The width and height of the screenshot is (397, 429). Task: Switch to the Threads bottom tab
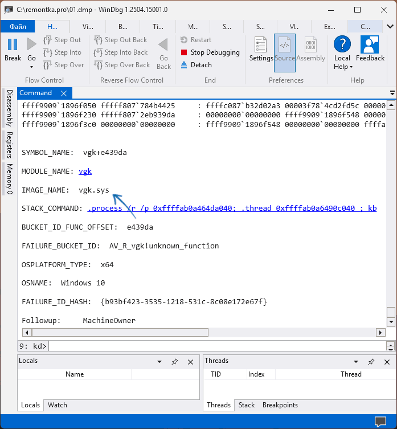pos(219,405)
